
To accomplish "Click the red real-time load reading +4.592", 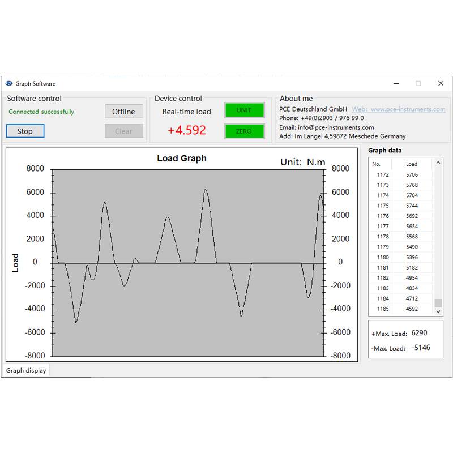I will pyautogui.click(x=186, y=130).
